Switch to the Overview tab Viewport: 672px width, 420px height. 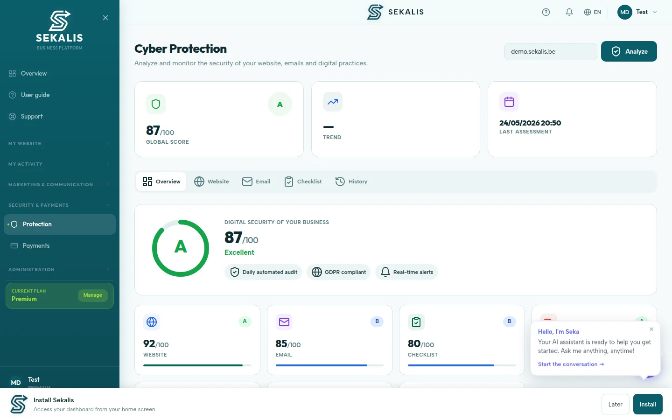(161, 182)
